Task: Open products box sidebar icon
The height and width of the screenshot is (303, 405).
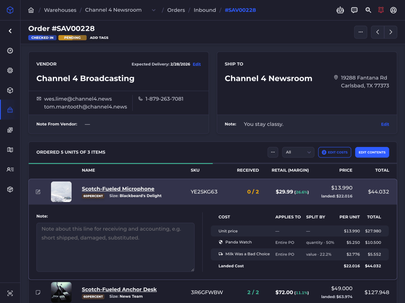Action: point(10,90)
